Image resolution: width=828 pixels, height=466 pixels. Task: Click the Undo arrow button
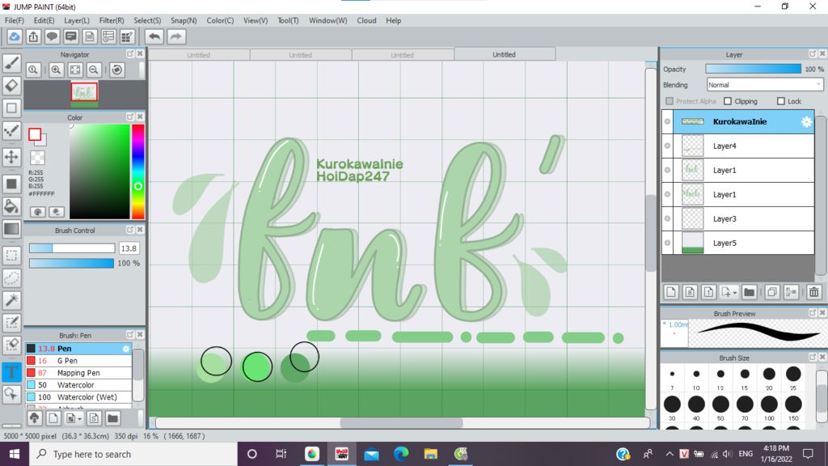pos(154,36)
